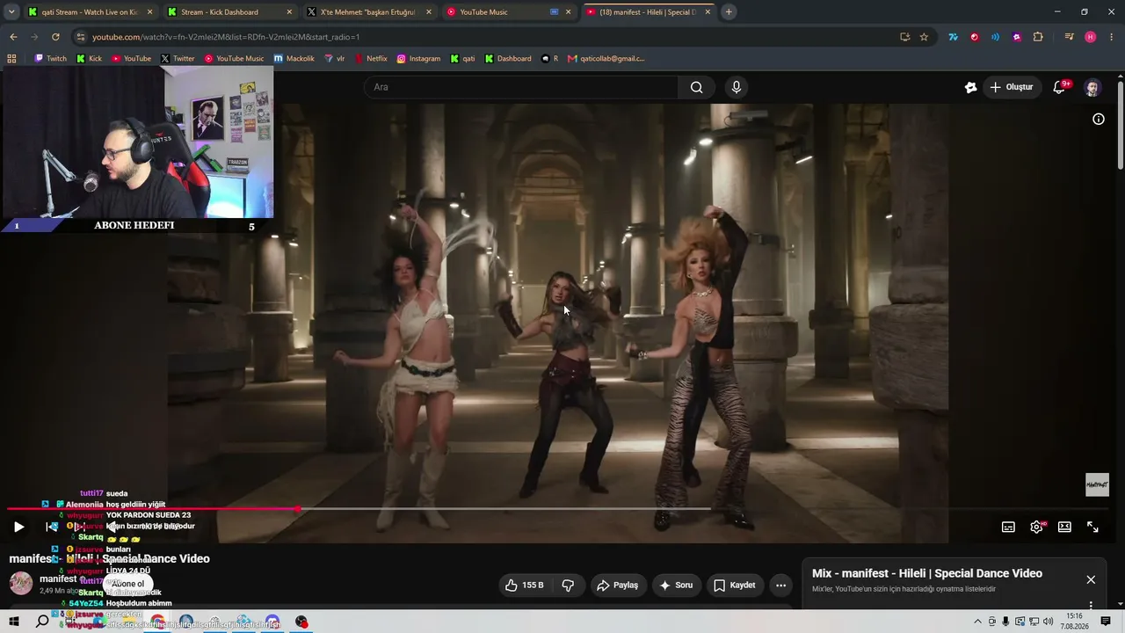Image resolution: width=1125 pixels, height=633 pixels.
Task: Switch to the qati Stream Kick tab
Action: pyautogui.click(x=91, y=12)
